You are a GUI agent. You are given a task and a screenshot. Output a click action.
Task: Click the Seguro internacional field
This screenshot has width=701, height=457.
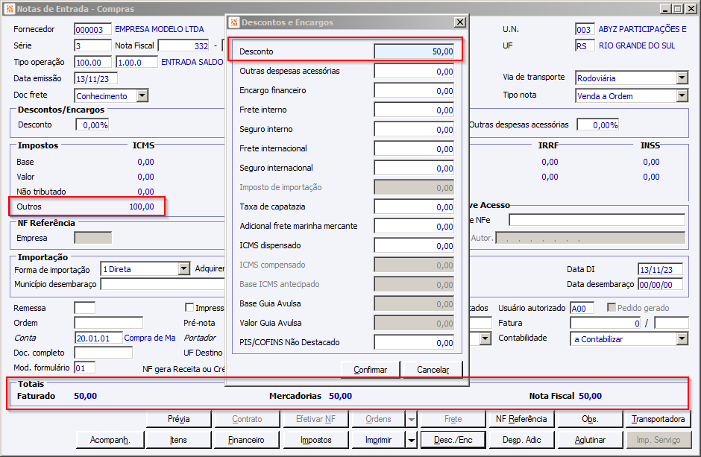(x=415, y=168)
